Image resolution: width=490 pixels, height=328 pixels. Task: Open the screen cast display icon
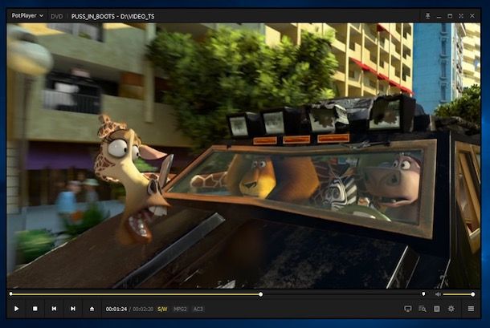(408, 309)
